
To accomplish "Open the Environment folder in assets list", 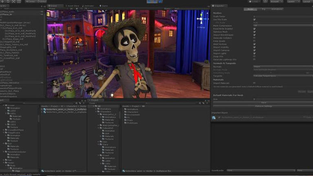I will (132, 115).
